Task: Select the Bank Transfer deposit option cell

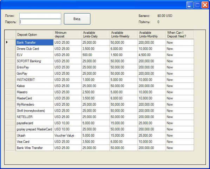Action: (x=35, y=42)
